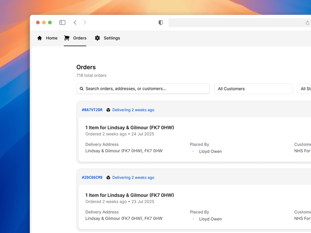Click avatar beside Lloyd Owen in second order
The image size is (311, 233).
193,219
